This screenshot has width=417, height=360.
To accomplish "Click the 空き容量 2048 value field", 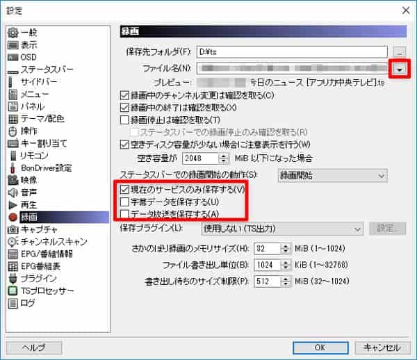I will click(x=201, y=158).
